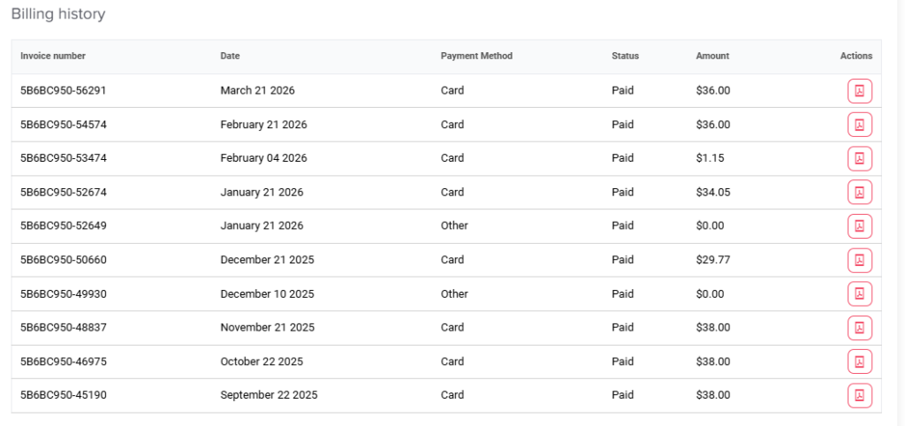Click the Amount column header
The height and width of the screenshot is (426, 905).
point(712,57)
